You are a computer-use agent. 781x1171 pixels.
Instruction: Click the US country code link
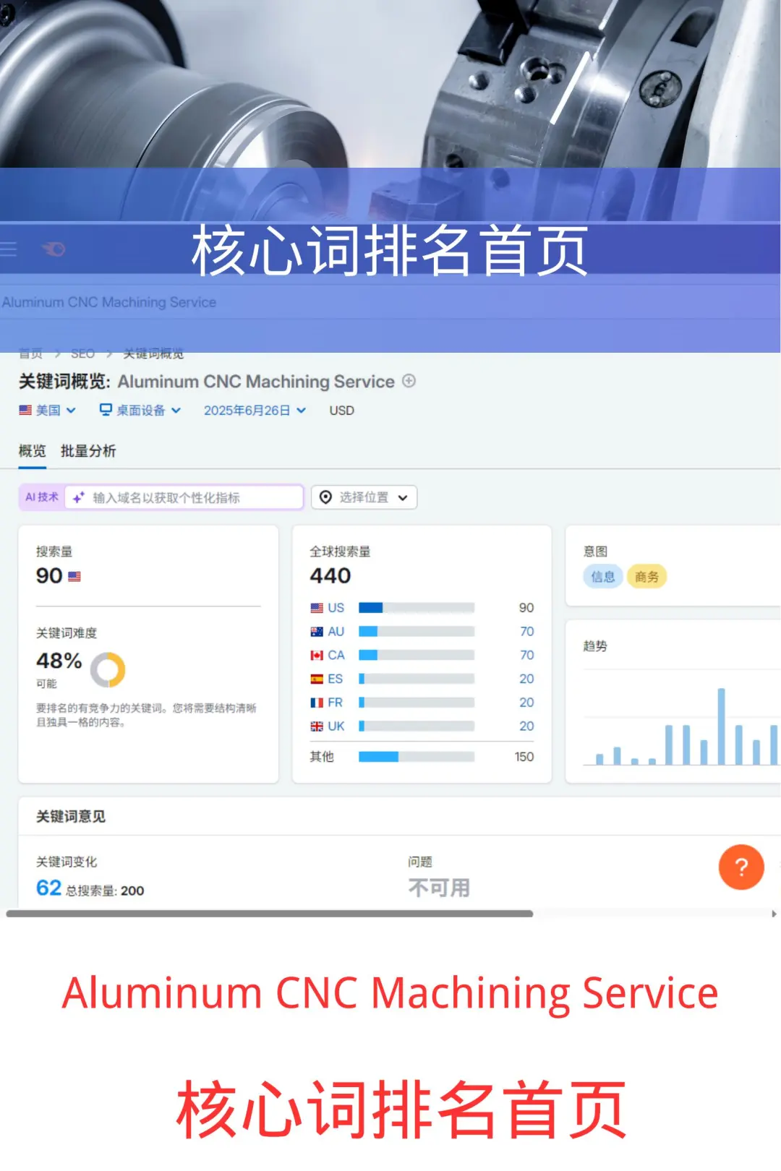[x=336, y=608]
